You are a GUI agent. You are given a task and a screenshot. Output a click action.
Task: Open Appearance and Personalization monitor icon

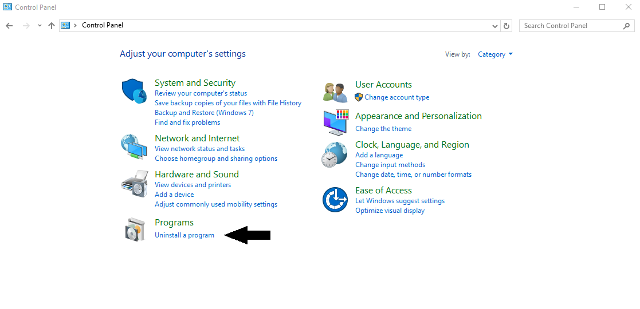tap(335, 122)
